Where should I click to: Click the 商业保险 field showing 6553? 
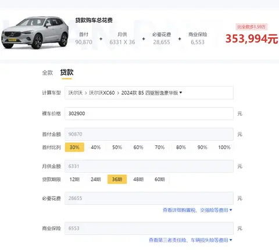[x=149, y=228]
